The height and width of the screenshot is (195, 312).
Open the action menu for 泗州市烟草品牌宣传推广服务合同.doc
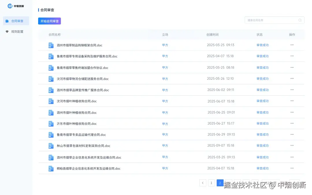click(x=292, y=90)
